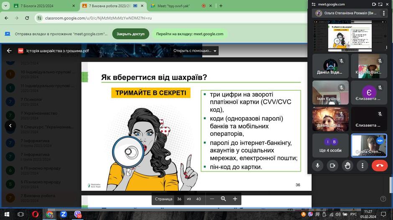Open a new browser tab
The image size is (393, 220).
point(221,6)
